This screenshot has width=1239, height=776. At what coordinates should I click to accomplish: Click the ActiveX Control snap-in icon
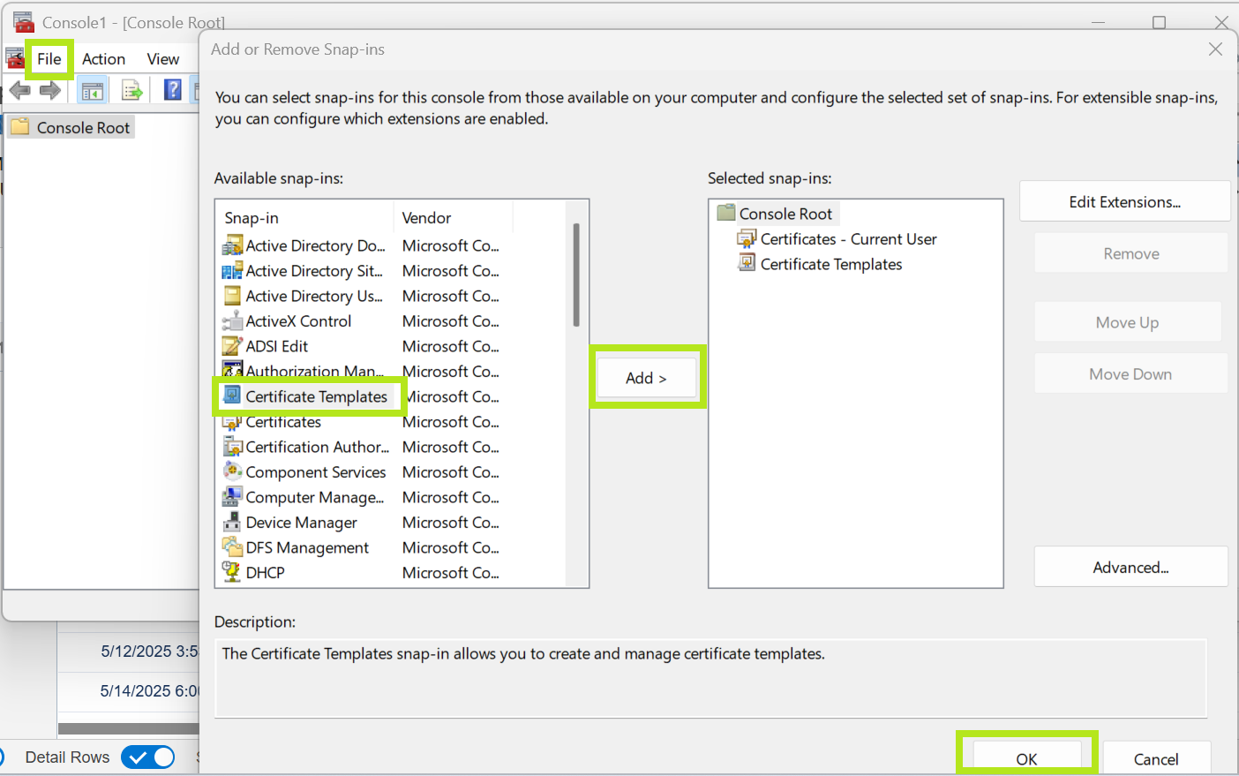tap(232, 321)
